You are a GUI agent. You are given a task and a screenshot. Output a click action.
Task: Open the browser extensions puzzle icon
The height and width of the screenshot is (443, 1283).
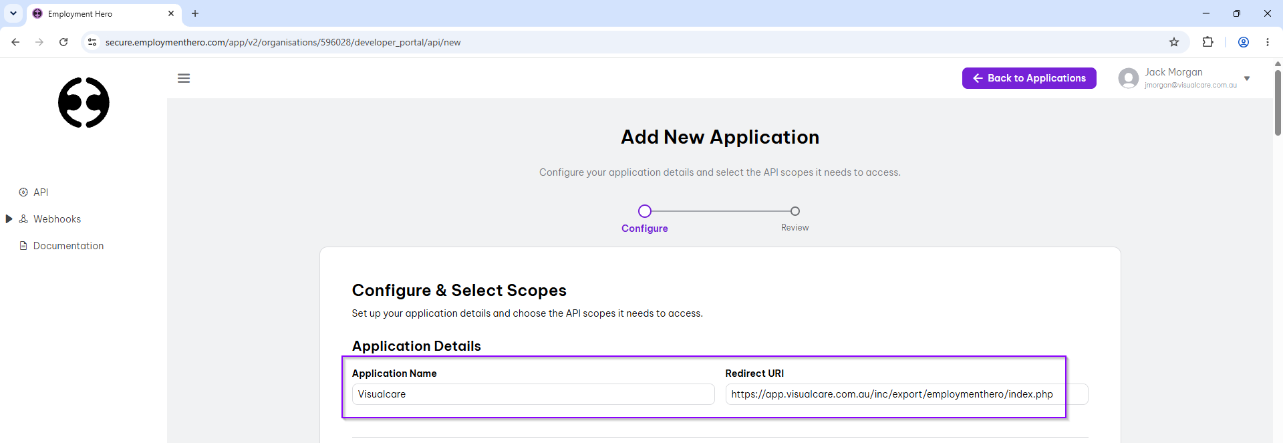1207,42
